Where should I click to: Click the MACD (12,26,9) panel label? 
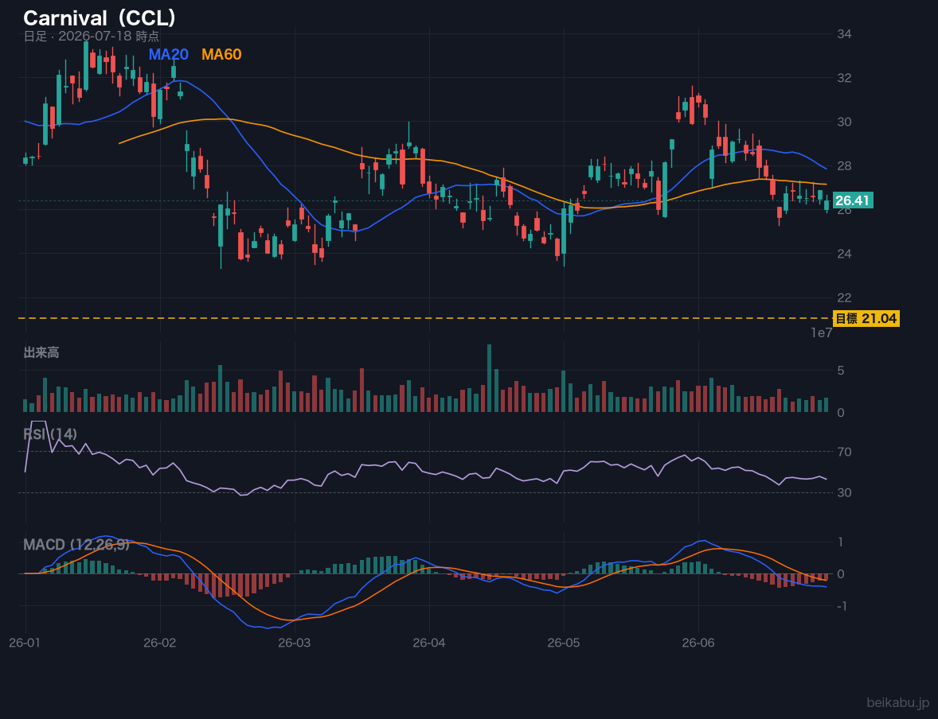click(x=76, y=545)
